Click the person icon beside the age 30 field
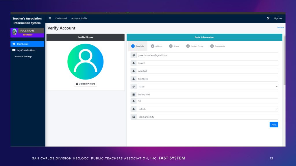 [x=134, y=101]
